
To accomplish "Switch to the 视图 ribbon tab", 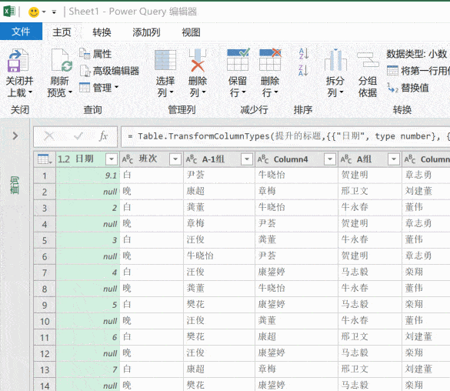I will (191, 32).
